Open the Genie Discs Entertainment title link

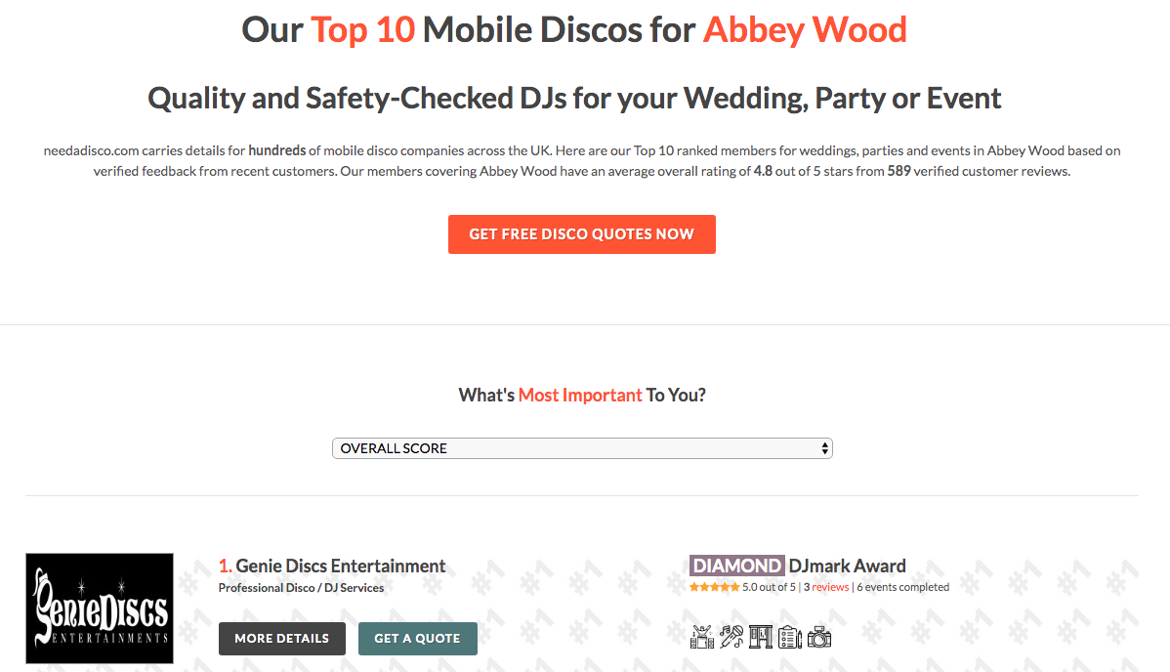pos(340,566)
